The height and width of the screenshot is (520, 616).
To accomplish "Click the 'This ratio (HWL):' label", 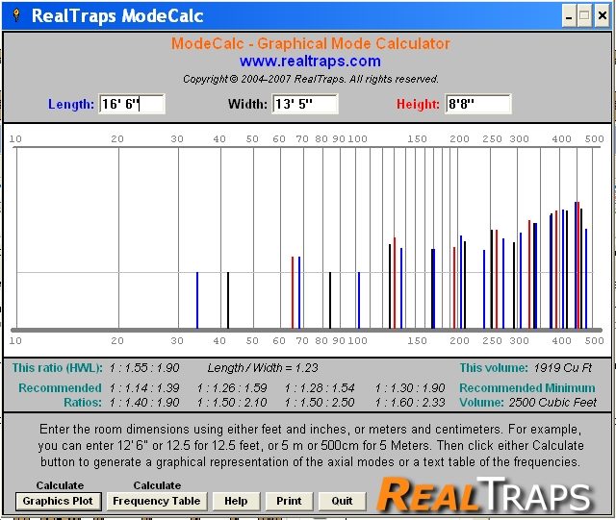I will tap(58, 368).
